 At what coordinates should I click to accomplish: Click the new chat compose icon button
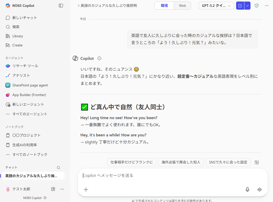[240, 6]
